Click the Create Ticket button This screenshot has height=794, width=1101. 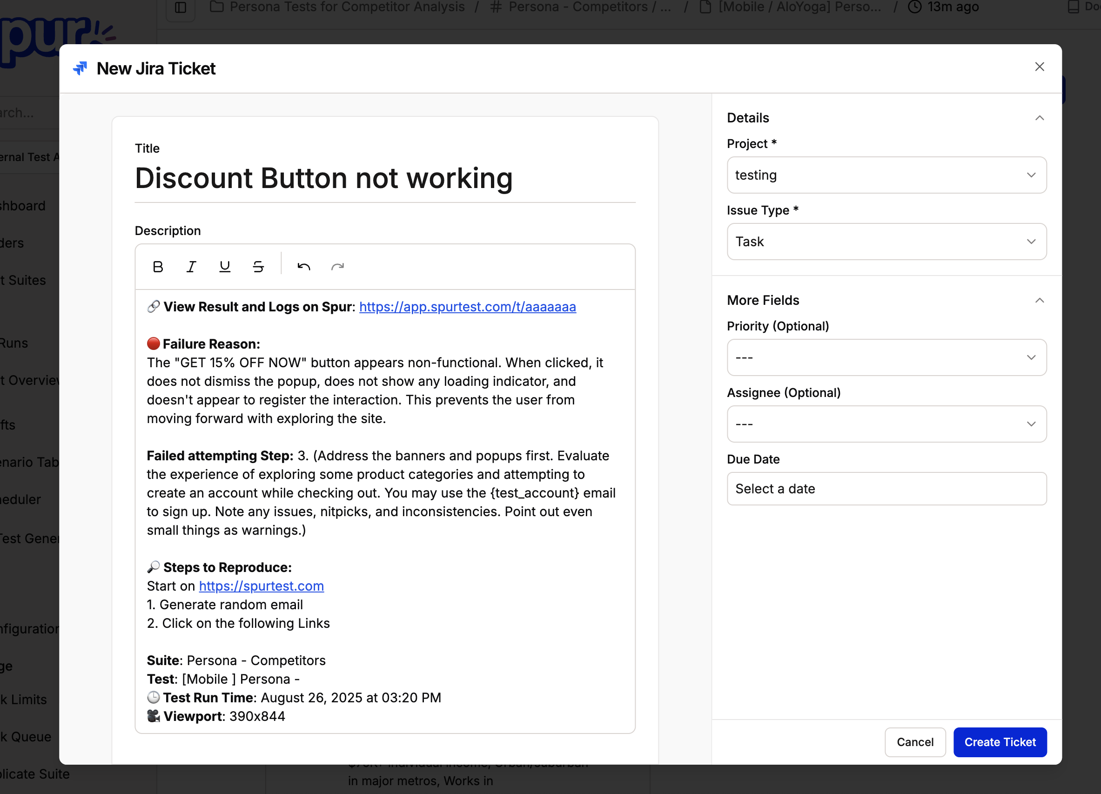(x=1000, y=742)
